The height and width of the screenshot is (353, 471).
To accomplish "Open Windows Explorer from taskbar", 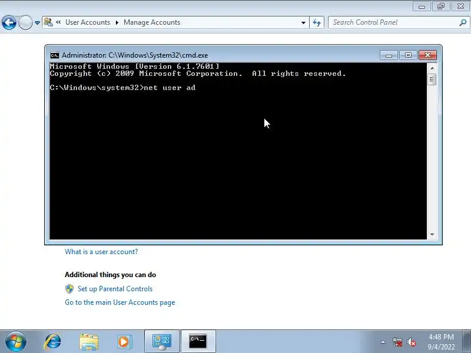I will tap(89, 342).
